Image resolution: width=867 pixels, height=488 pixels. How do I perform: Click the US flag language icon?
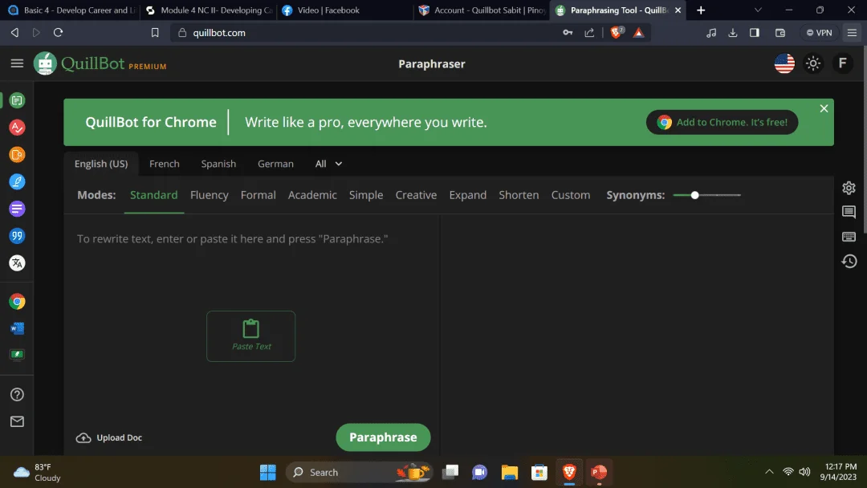click(784, 63)
